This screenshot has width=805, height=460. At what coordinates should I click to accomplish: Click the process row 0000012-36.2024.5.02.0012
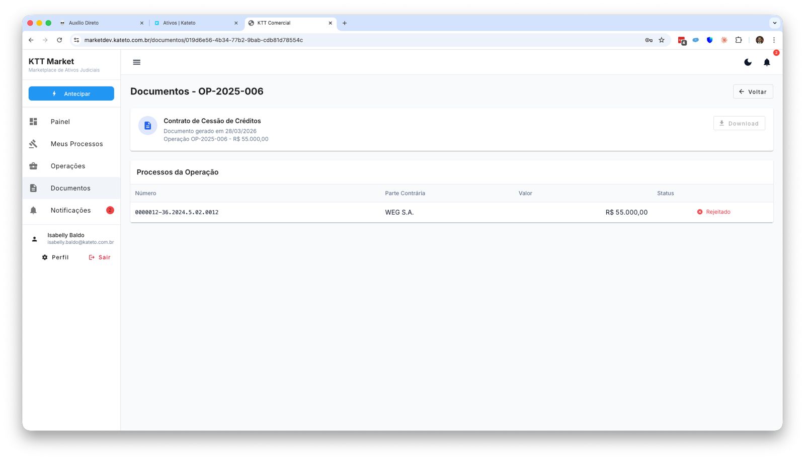click(177, 212)
